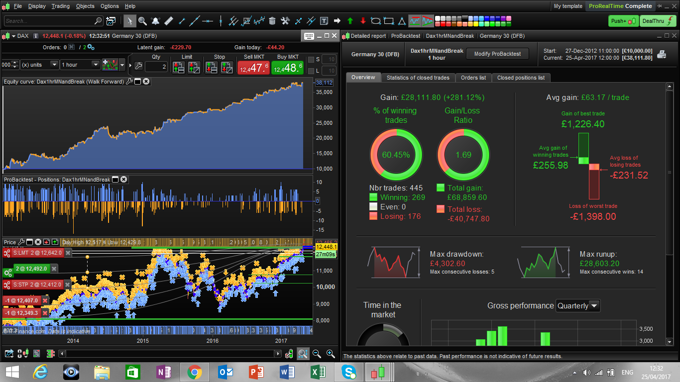
Task: Click the DealThru button
Action: 658,21
